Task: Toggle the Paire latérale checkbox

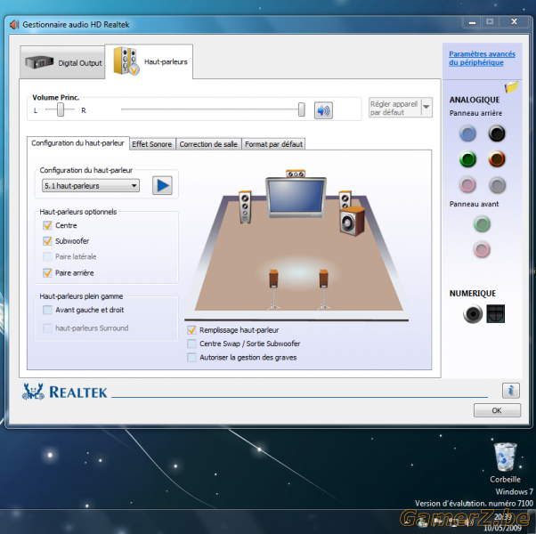Action: coord(47,256)
